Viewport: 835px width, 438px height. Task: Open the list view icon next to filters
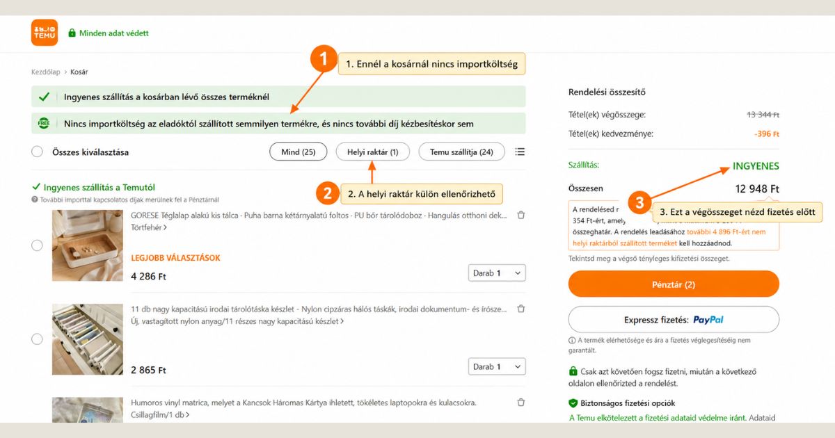520,152
